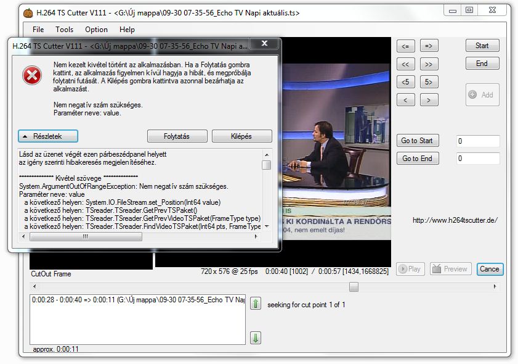The width and height of the screenshot is (518, 364).
Task: Click the CutOut Frame label
Action: (51, 274)
